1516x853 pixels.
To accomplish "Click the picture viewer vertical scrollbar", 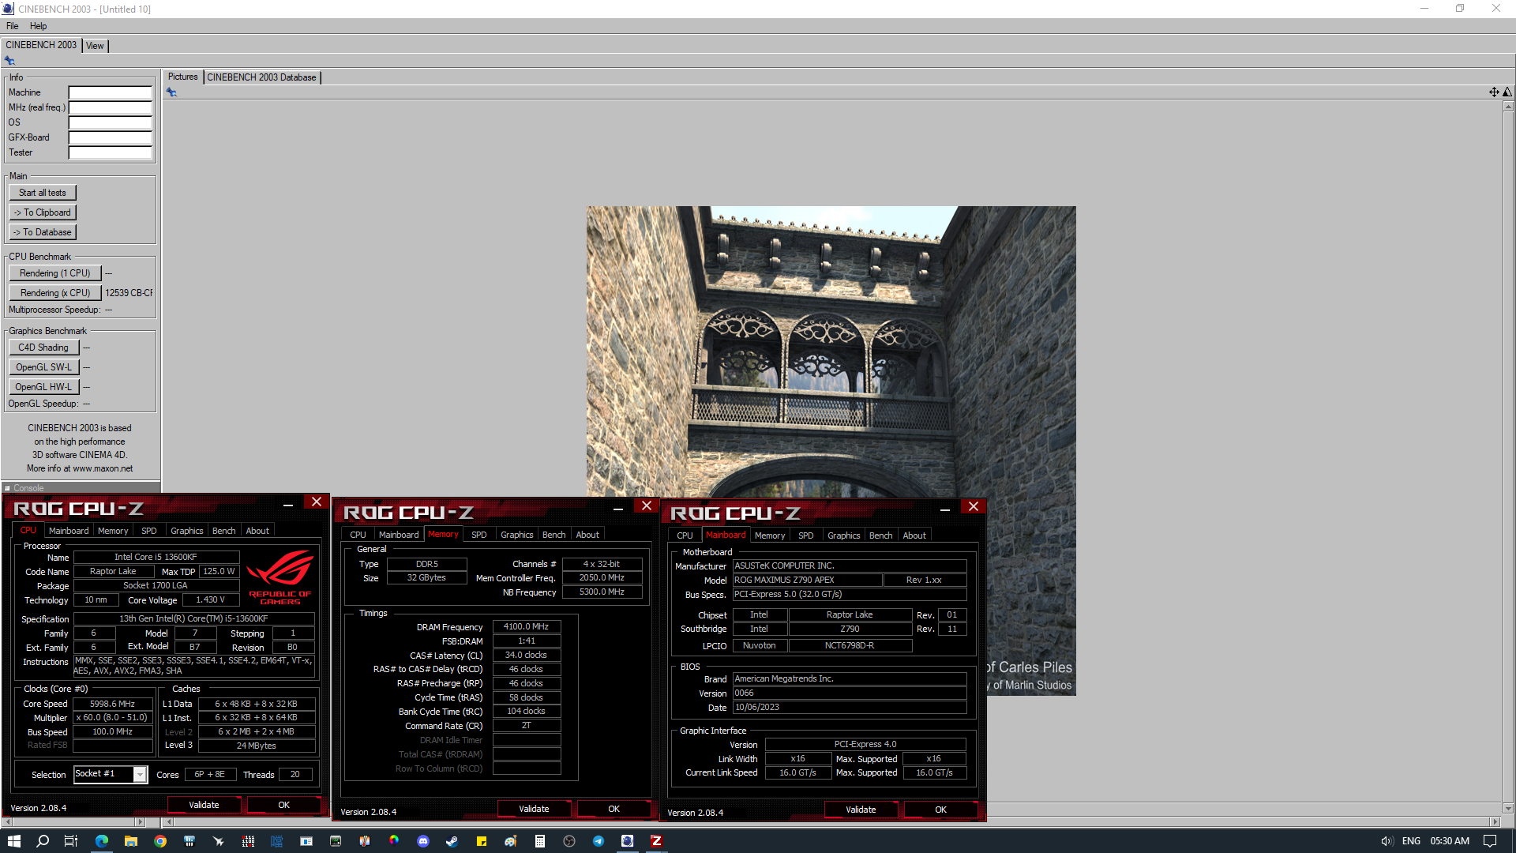I will tap(1508, 457).
